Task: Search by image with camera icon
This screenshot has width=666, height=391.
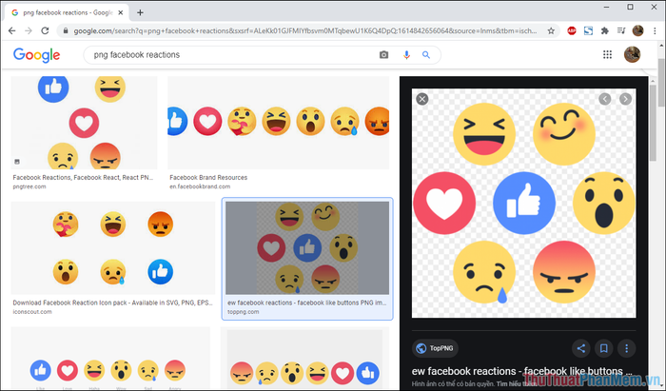Action: [x=383, y=55]
